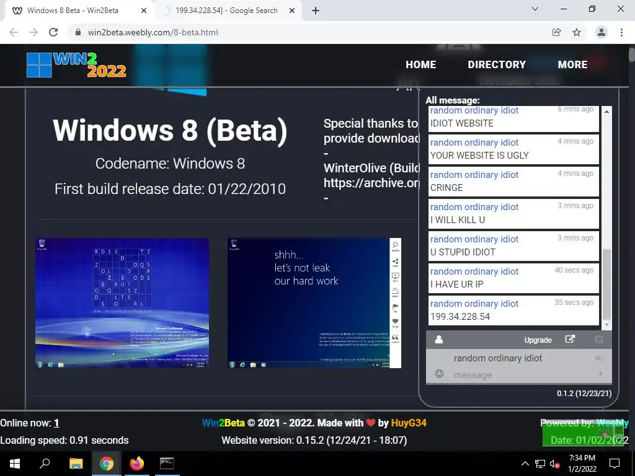Click the Chrome taskbar icon
The image size is (635, 476).
point(107,464)
